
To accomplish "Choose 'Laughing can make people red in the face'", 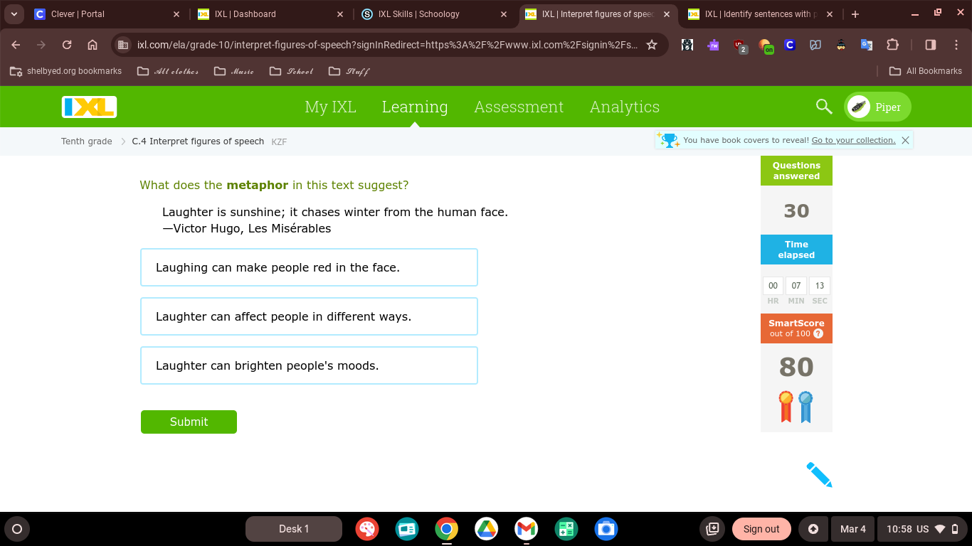I will (x=309, y=267).
